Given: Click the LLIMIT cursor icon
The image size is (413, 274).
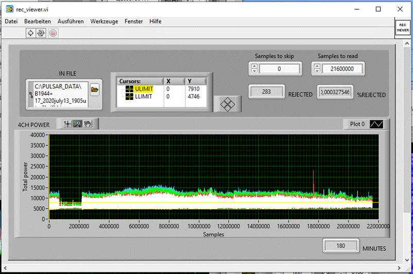Looking at the screenshot, I should [x=129, y=97].
